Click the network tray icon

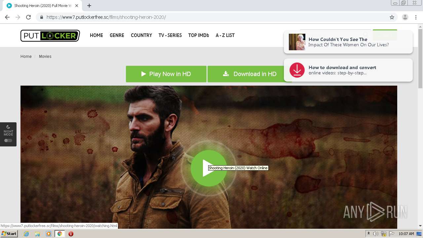click(384, 234)
